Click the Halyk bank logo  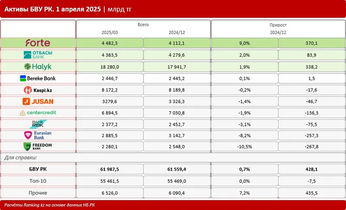38,67
